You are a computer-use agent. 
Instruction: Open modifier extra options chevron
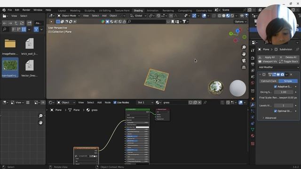pos(286,74)
